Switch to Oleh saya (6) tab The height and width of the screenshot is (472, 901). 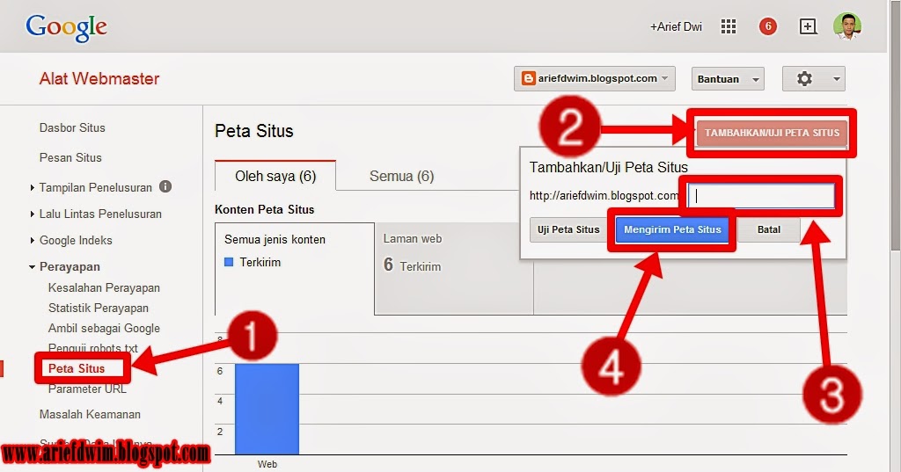click(275, 176)
